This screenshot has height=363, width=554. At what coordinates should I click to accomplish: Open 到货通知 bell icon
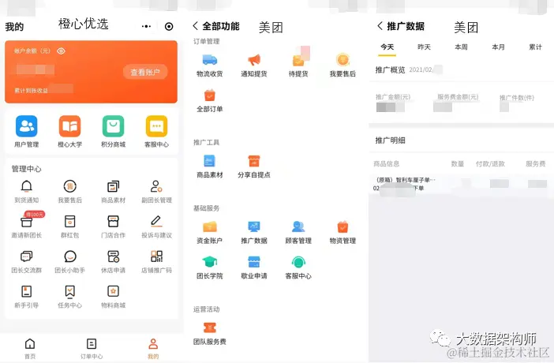tap(27, 186)
